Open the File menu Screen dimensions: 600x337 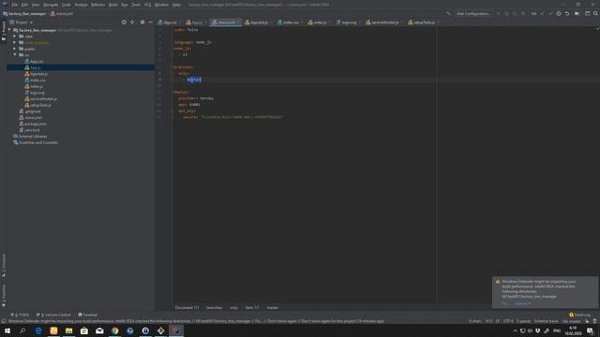(15, 5)
